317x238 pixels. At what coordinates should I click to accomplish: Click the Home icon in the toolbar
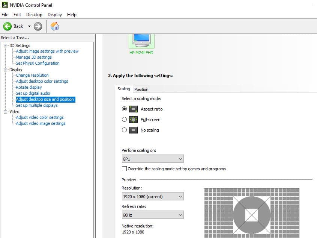(55, 26)
